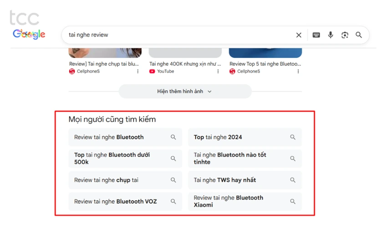The image size is (387, 227).
Task: Click the magnifier search submit icon
Action: pyautogui.click(x=359, y=35)
